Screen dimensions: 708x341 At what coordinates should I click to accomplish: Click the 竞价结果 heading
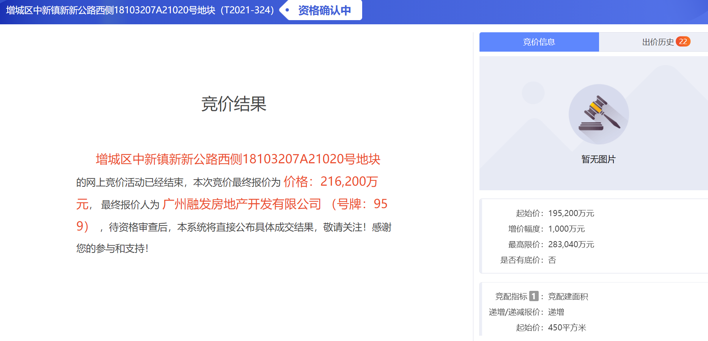(x=233, y=104)
